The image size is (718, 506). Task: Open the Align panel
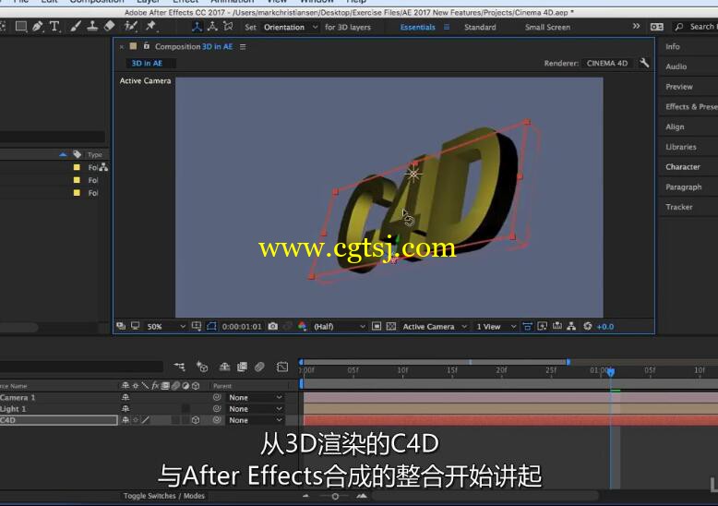pos(675,126)
